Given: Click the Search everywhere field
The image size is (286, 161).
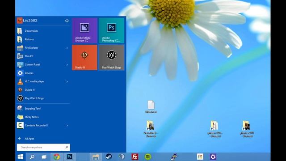Looking at the screenshot, I should tap(43, 147).
